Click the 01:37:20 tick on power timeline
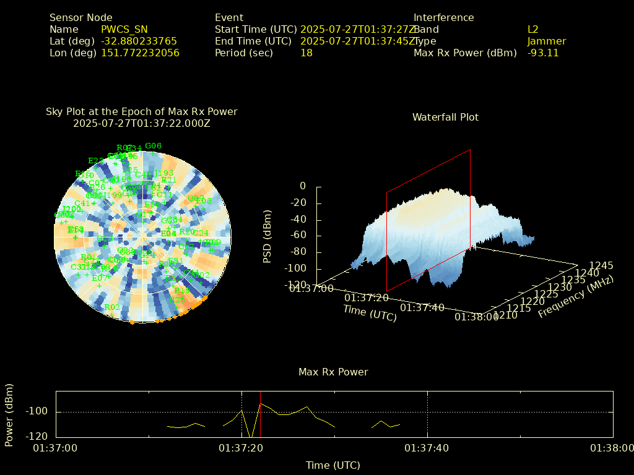This screenshot has width=634, height=475. click(x=241, y=448)
